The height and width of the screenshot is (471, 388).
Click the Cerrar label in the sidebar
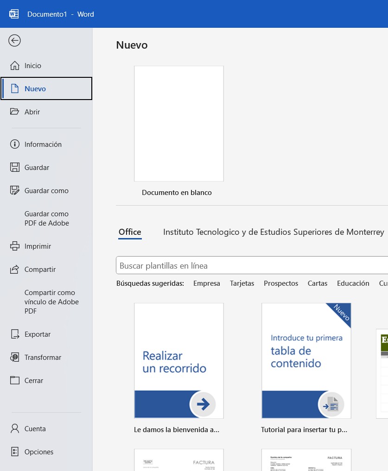point(34,380)
